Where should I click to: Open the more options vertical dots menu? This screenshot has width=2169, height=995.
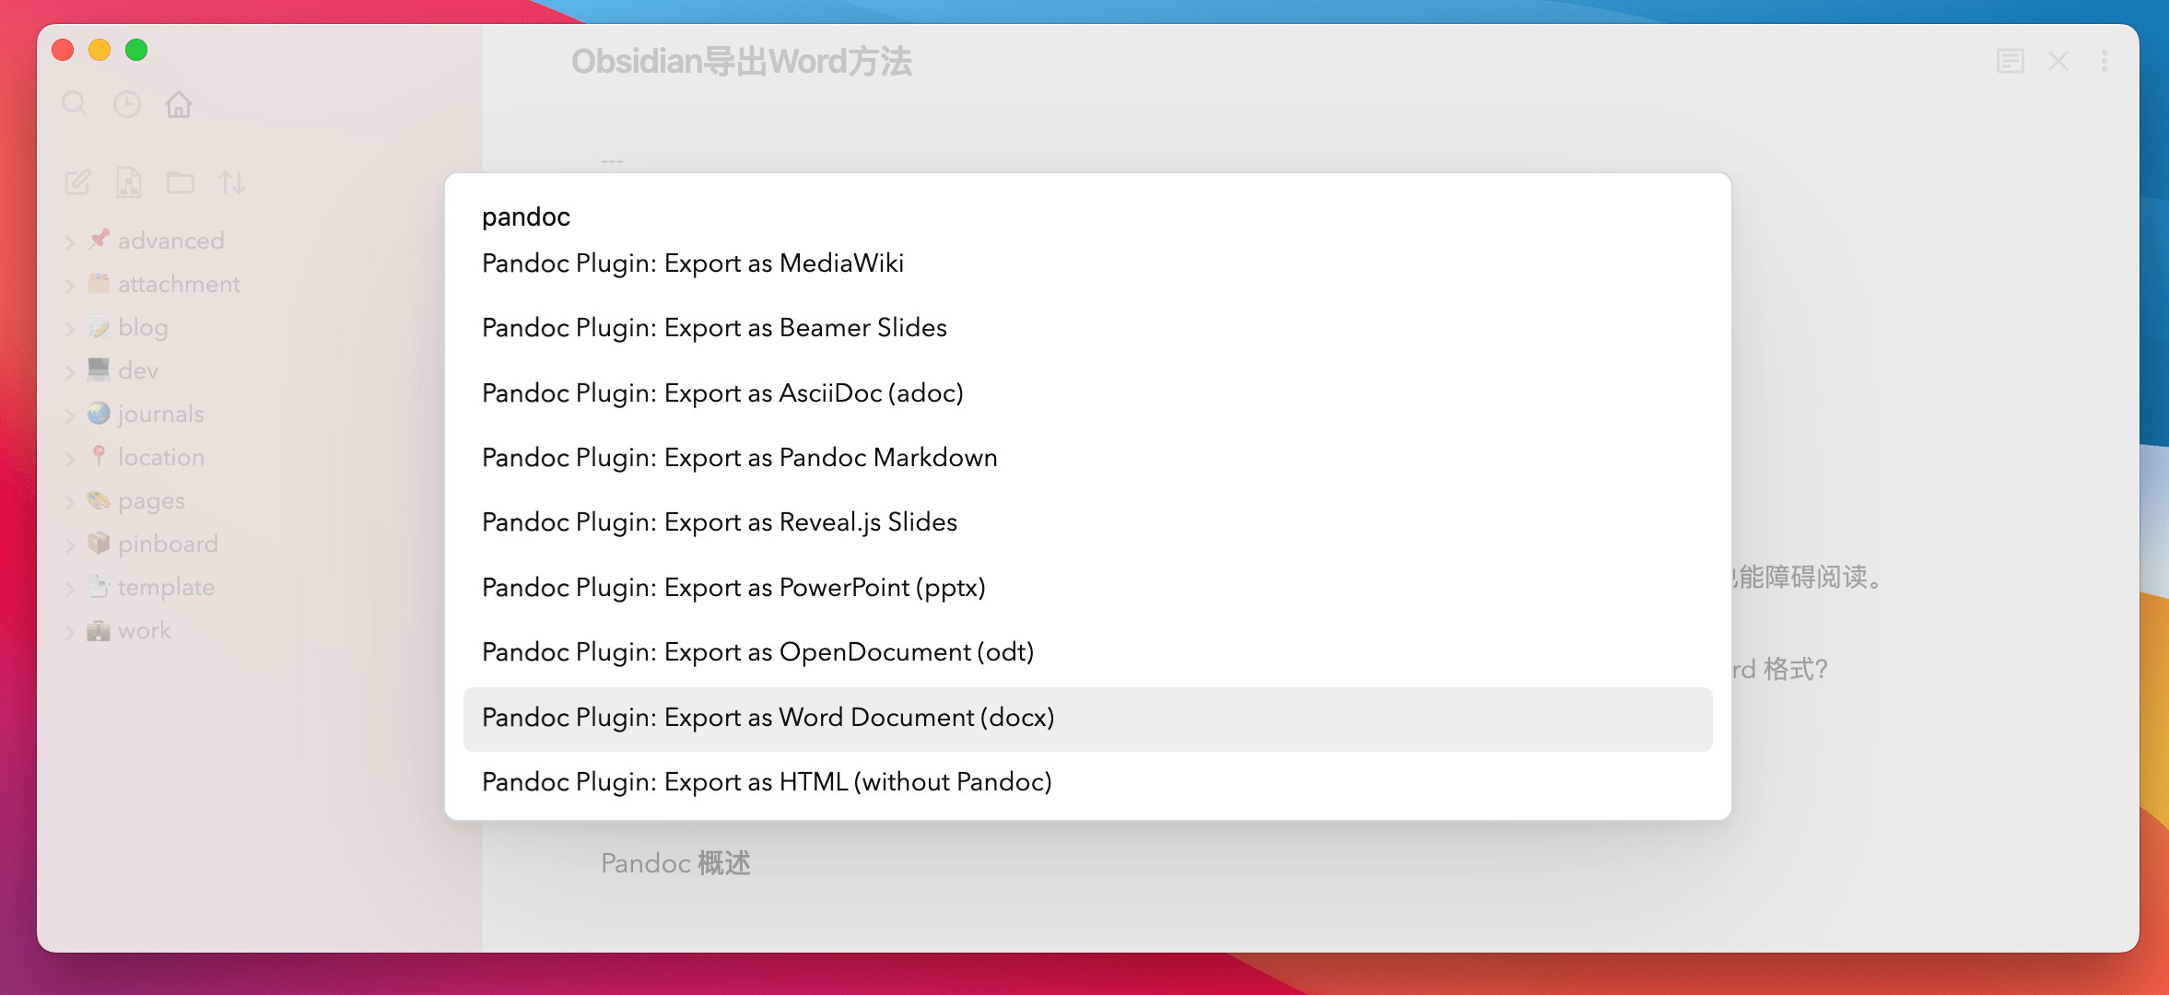point(2105,62)
